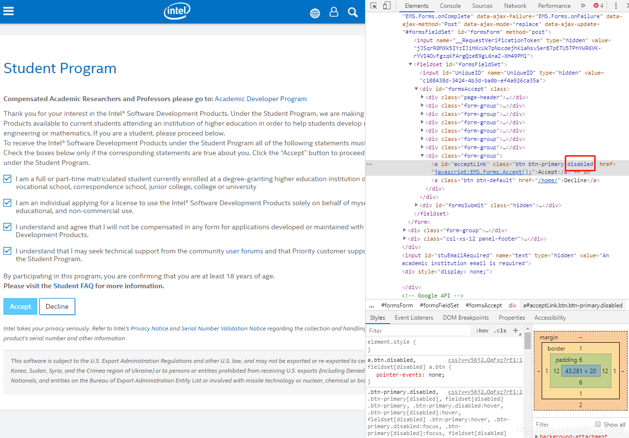Click the Decline button
Viewport: 629px width, 438px height.
[57, 306]
